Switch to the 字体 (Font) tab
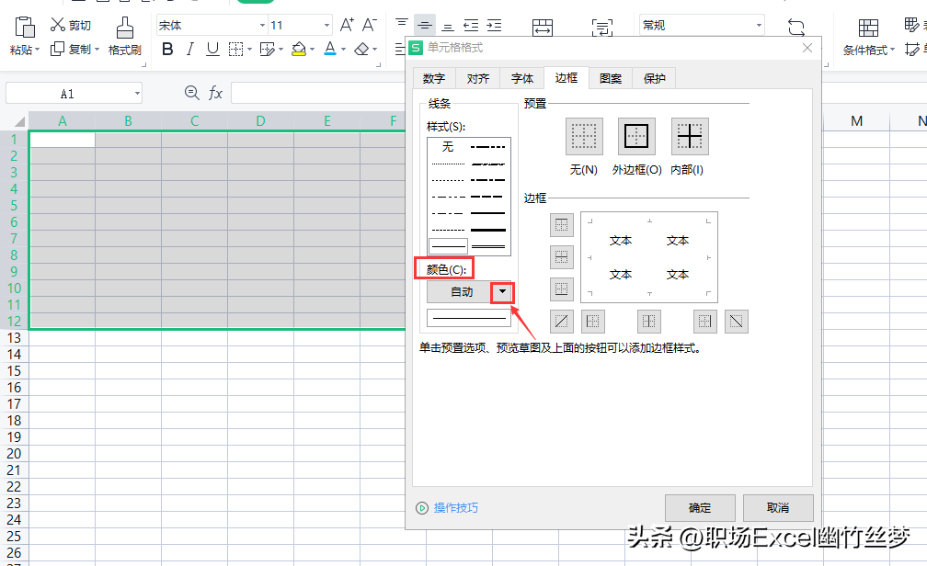The height and width of the screenshot is (566, 927). tap(522, 79)
